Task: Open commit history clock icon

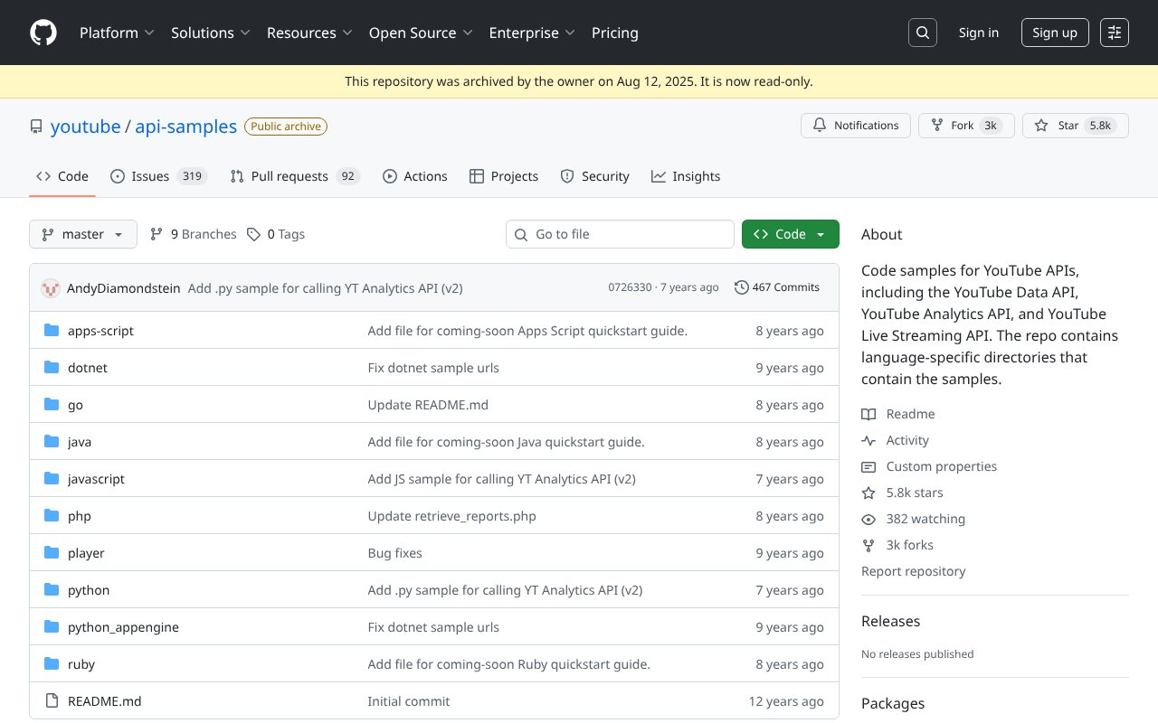Action: point(742,287)
